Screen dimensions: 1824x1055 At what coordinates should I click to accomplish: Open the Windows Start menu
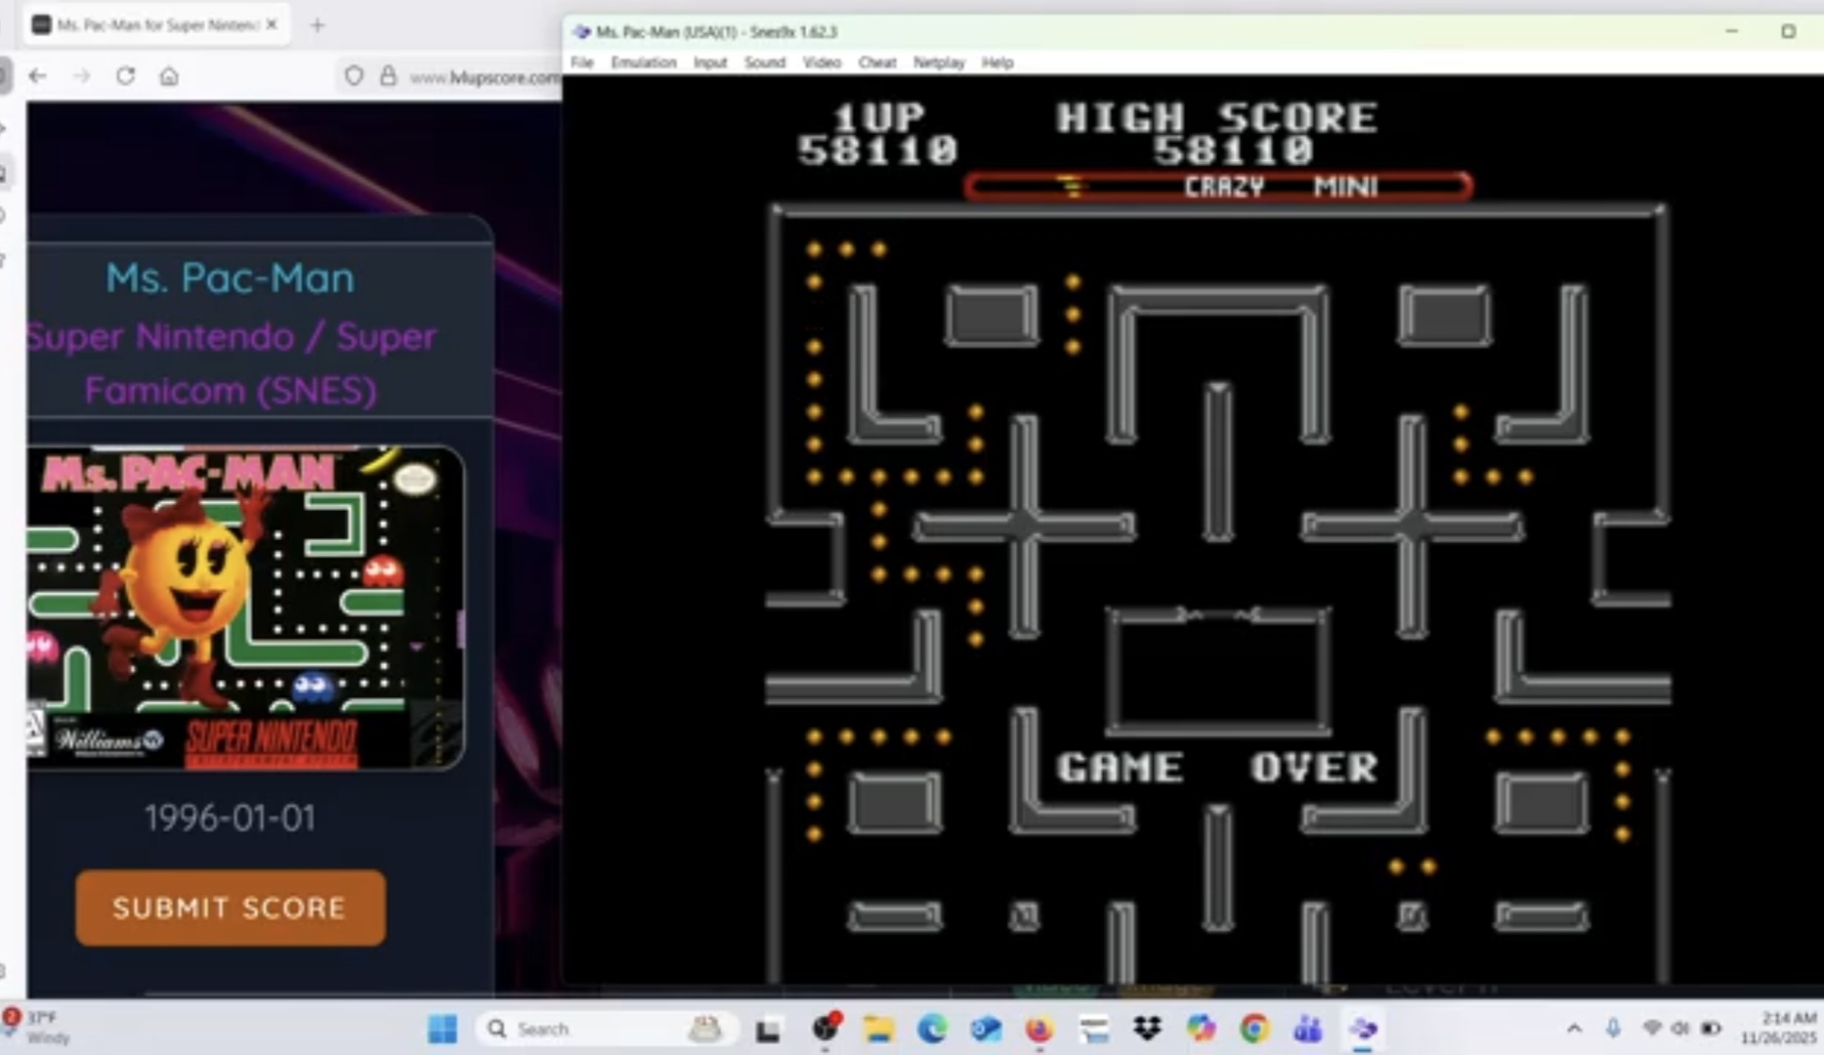[x=443, y=1029]
